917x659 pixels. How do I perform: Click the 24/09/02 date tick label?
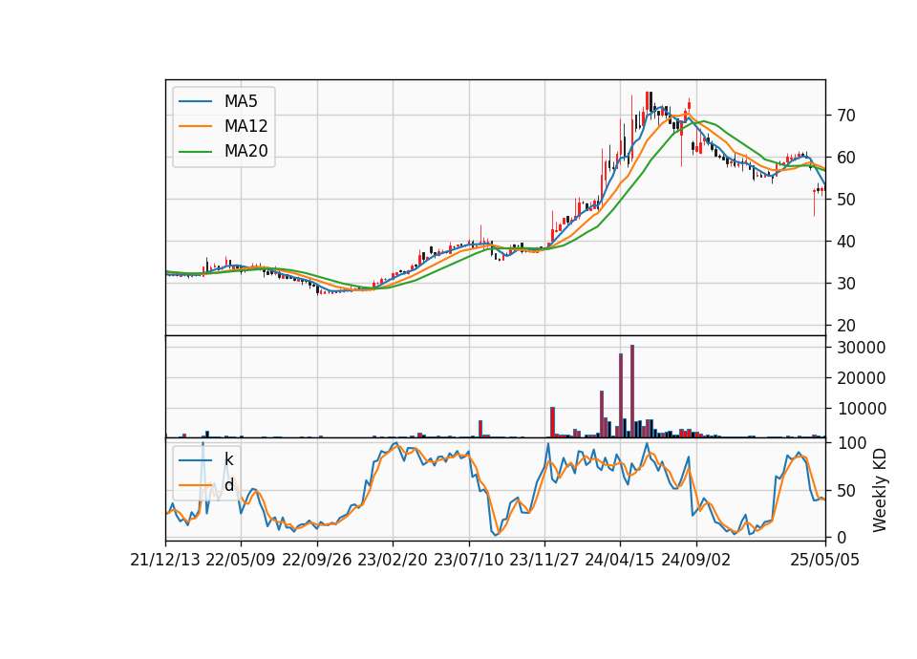click(696, 560)
